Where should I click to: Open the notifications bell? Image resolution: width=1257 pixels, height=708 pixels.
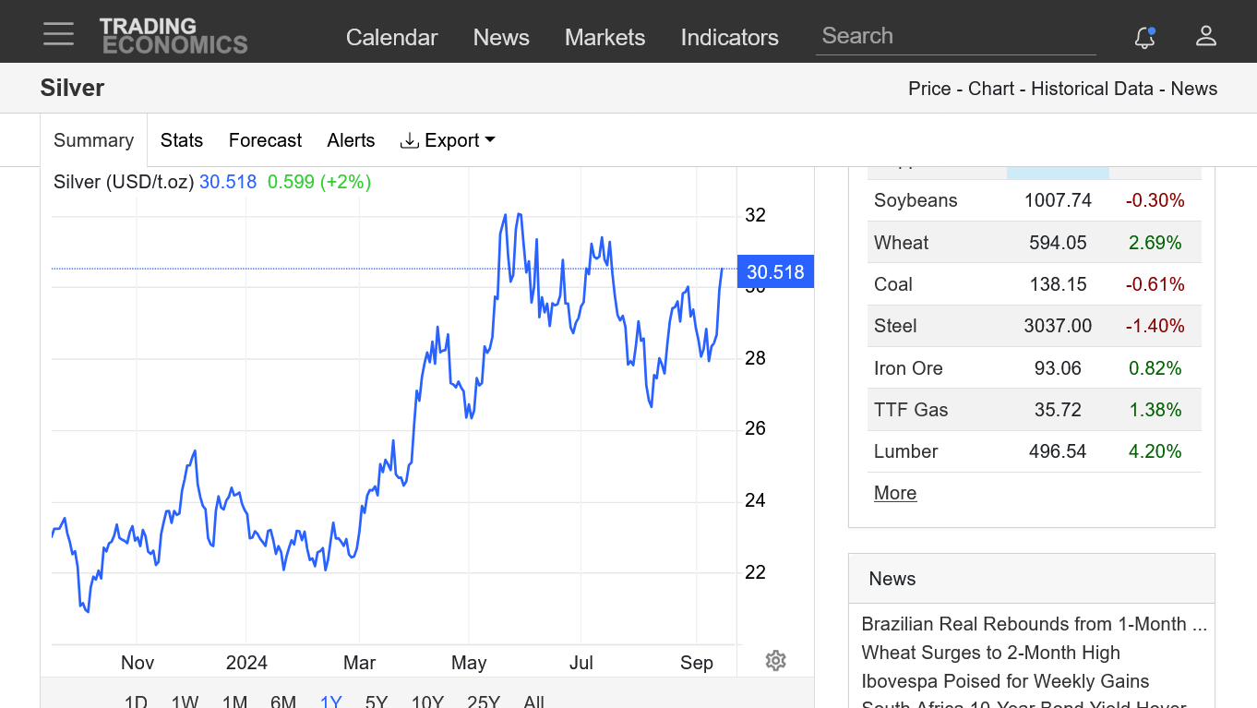pos(1144,37)
